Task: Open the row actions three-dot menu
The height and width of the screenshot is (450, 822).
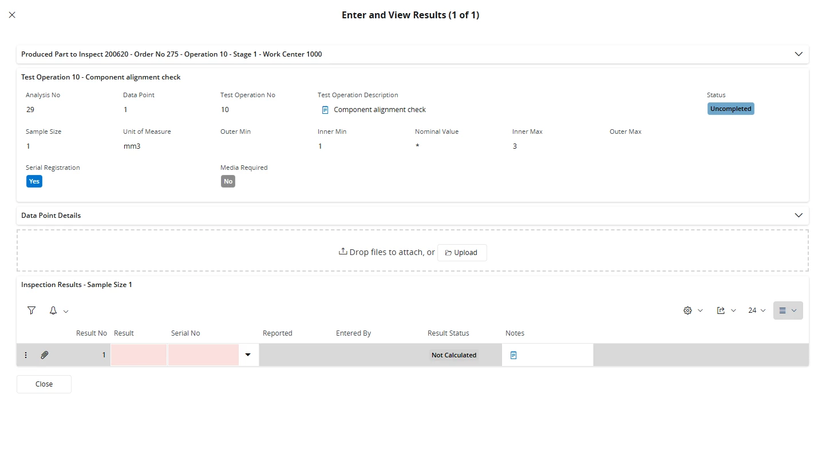Action: tap(26, 355)
